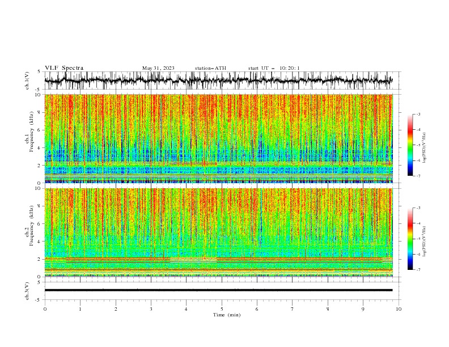Click the ch.1 color scale bar
Screen dimensions: 449x347
(x=410, y=145)
